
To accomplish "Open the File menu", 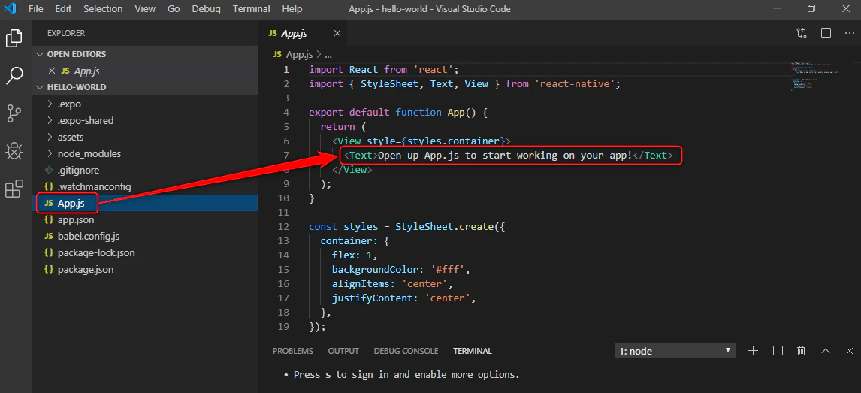I will point(36,9).
